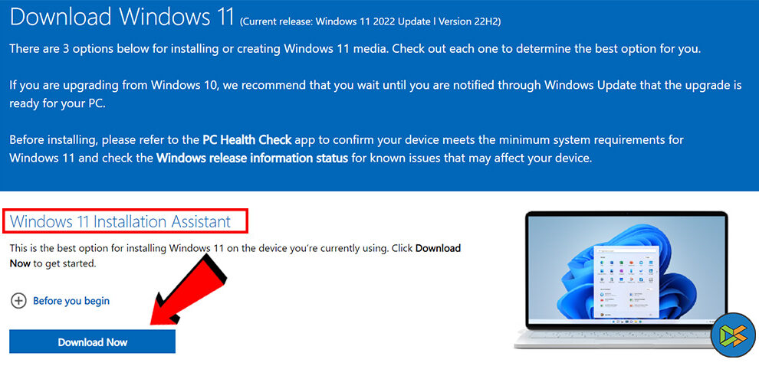Viewport: 759px width, 366px height.
Task: Click the blue Download Now button
Action: click(93, 341)
